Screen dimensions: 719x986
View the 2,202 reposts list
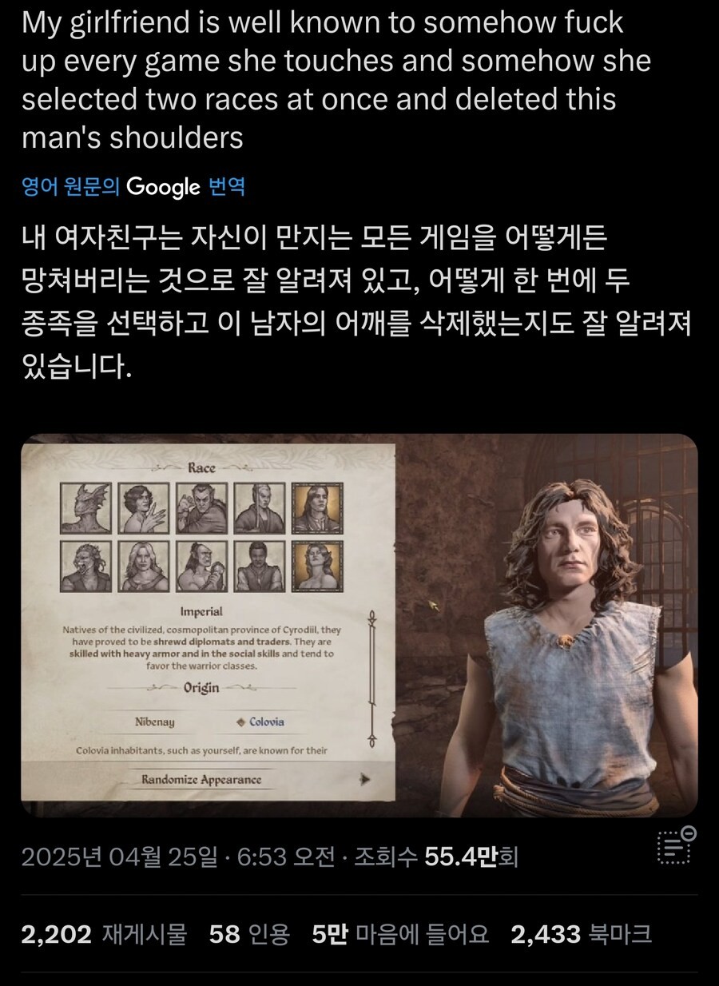[104, 933]
